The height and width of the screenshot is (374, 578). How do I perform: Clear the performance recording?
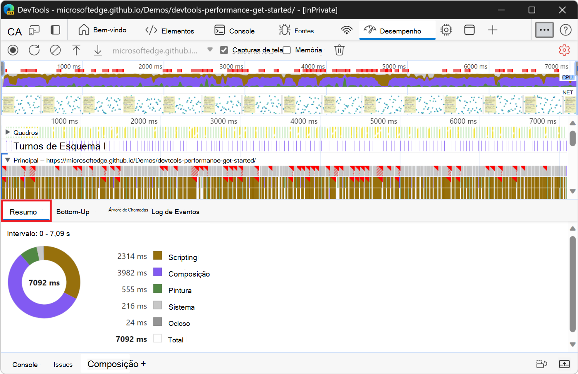[x=55, y=50]
